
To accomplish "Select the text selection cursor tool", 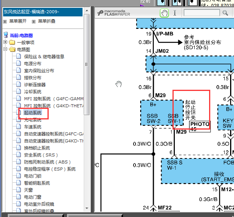I will (175, 13).
